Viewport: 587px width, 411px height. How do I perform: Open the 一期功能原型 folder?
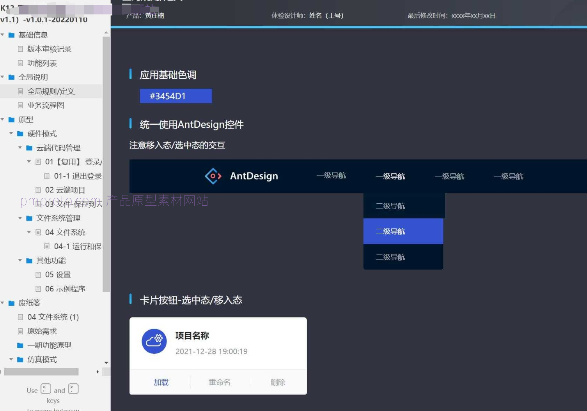49,345
